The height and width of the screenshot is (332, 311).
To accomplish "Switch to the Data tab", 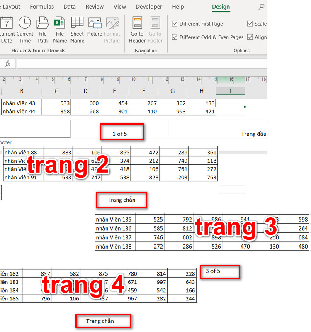I will [70, 7].
